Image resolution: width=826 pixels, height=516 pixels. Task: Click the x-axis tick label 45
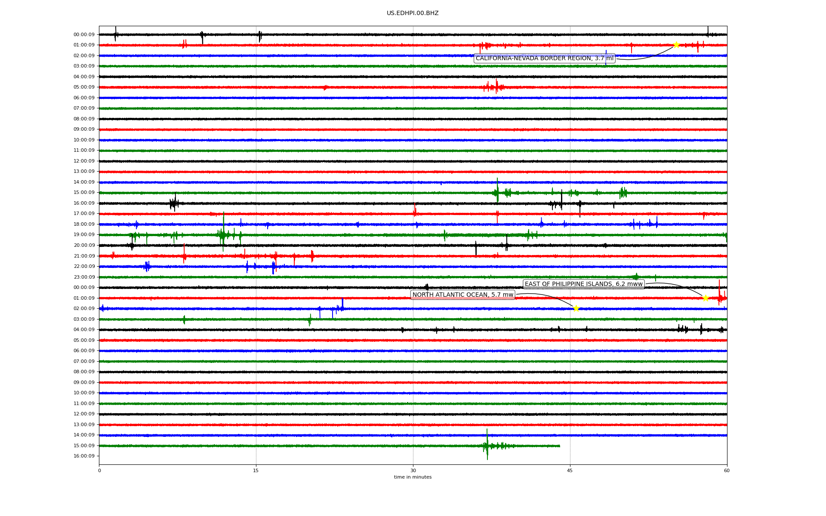[x=570, y=470]
